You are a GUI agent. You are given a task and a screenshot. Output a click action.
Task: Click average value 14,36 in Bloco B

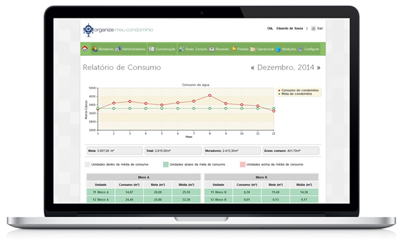pos(304,192)
